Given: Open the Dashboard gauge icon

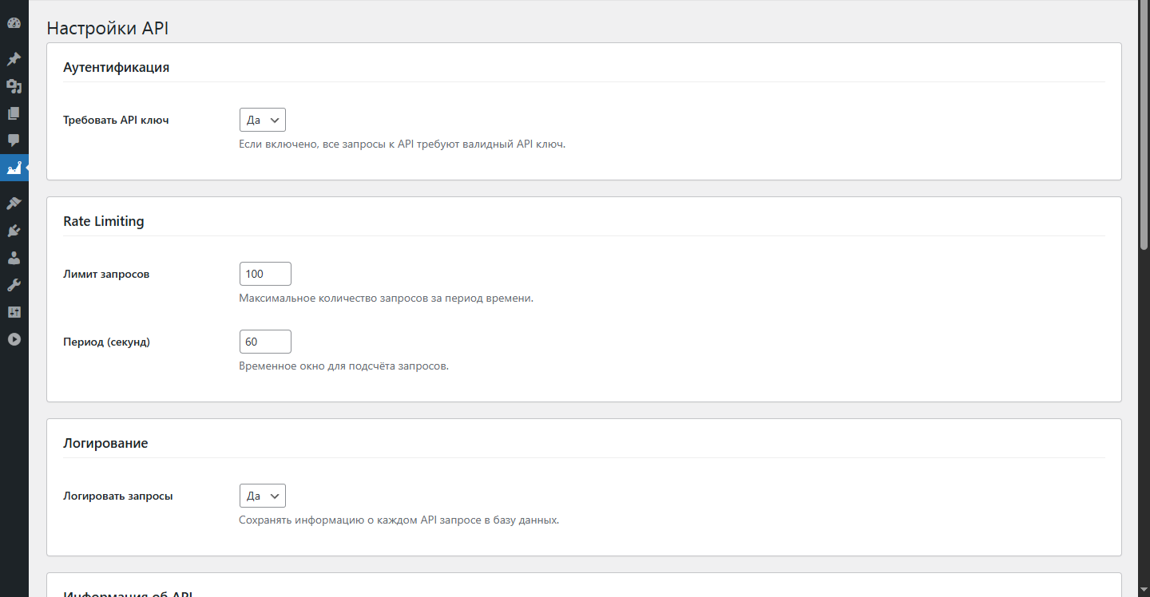Looking at the screenshot, I should tap(14, 24).
